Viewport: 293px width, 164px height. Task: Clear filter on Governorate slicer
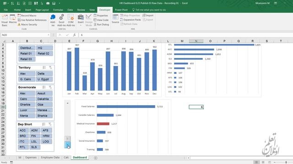point(50,87)
